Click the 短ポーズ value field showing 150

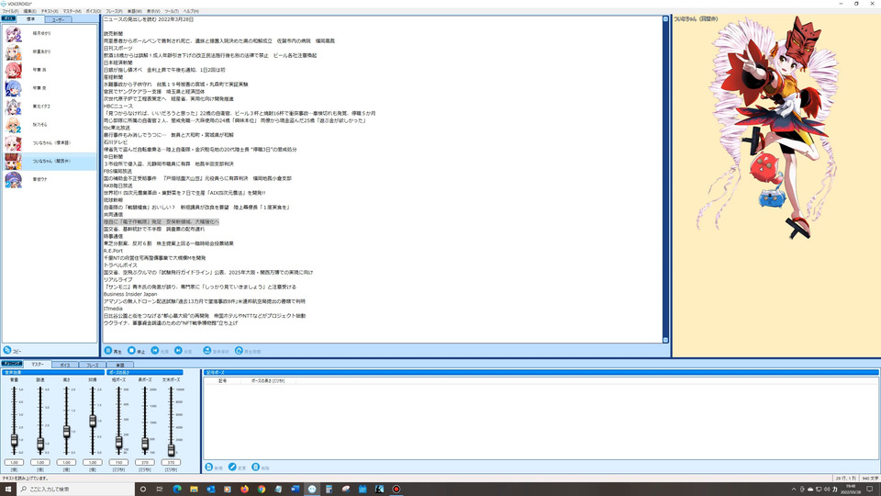click(x=118, y=462)
